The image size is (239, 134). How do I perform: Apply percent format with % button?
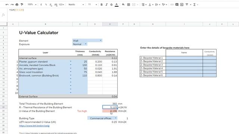coord(46,4)
